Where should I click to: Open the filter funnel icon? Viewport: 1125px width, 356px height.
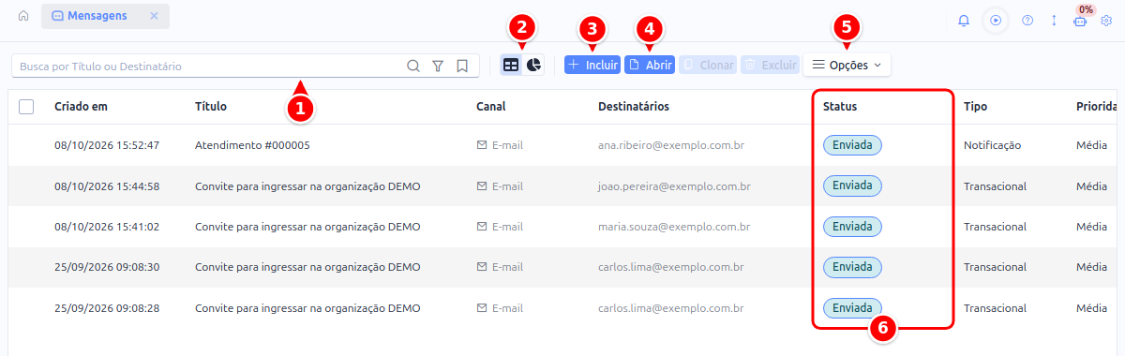click(438, 66)
